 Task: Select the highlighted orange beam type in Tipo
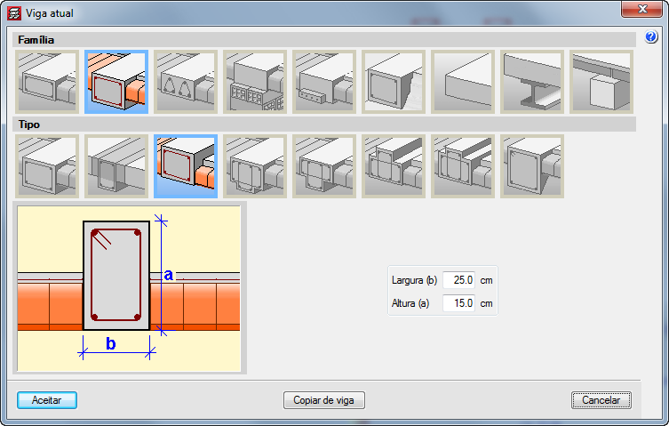[186, 166]
